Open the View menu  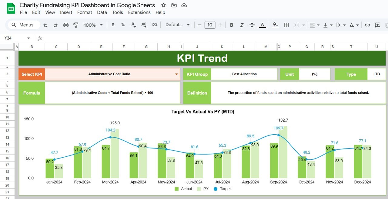[50, 12]
